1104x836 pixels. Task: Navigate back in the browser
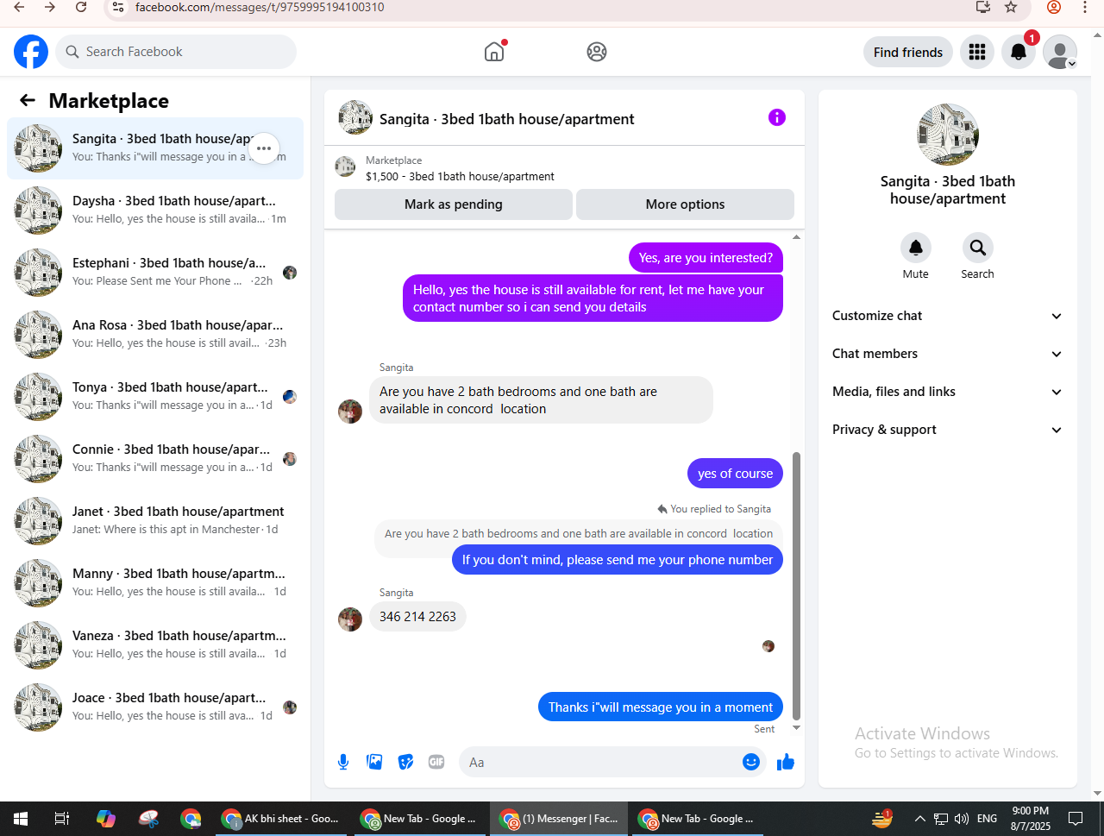19,7
